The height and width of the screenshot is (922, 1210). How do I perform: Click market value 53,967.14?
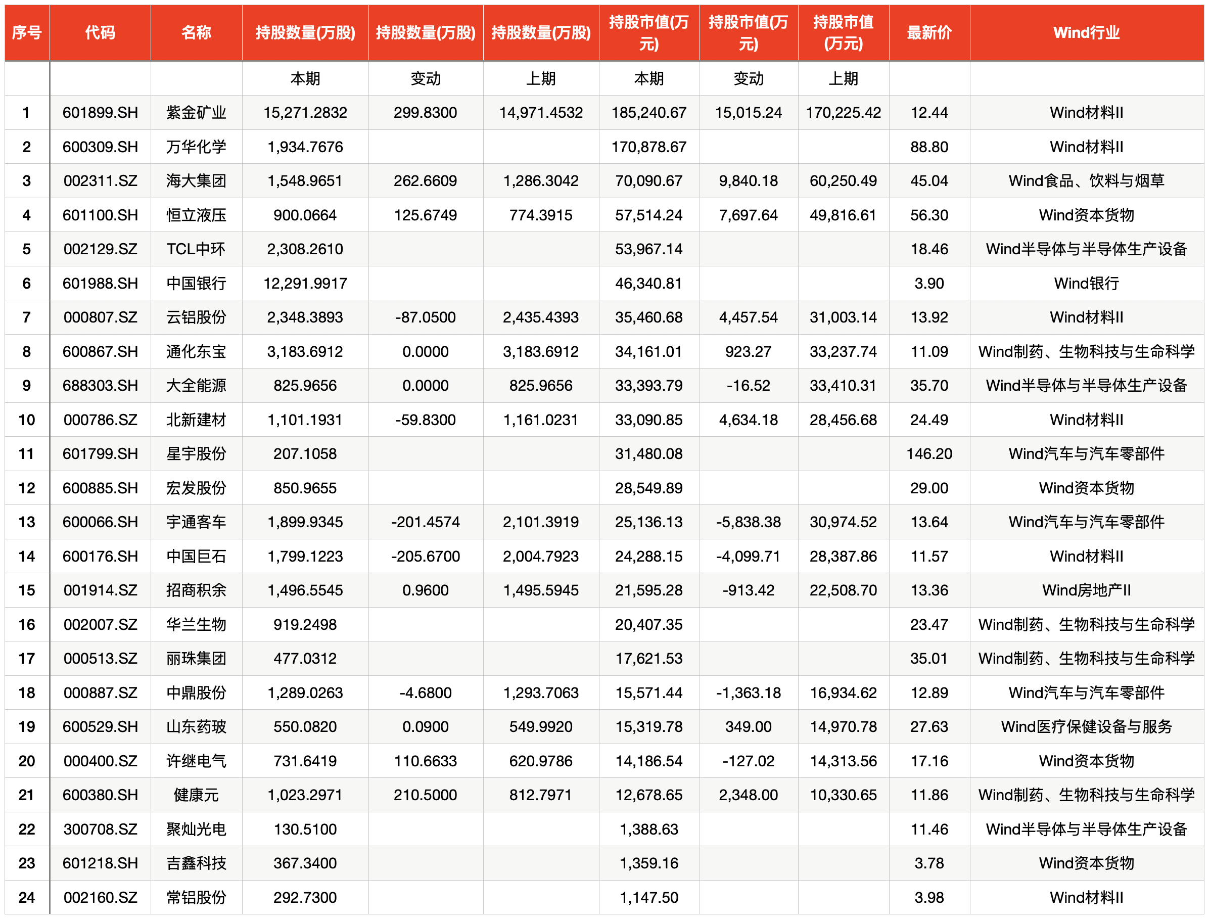coord(649,249)
